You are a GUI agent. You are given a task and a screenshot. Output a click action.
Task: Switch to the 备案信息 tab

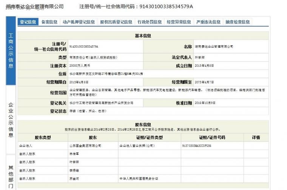[49, 22]
